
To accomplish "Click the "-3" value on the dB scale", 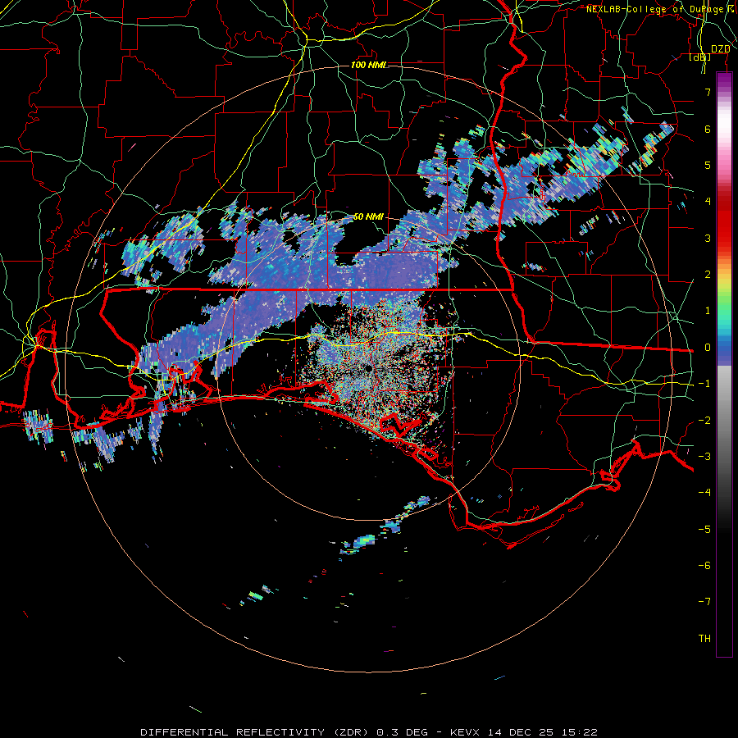I will pos(704,457).
